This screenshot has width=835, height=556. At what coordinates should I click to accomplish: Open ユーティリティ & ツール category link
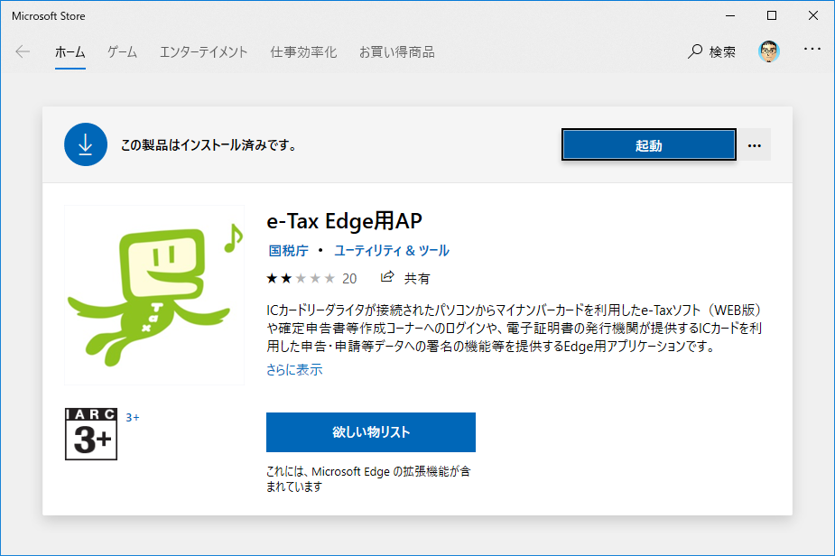(392, 250)
